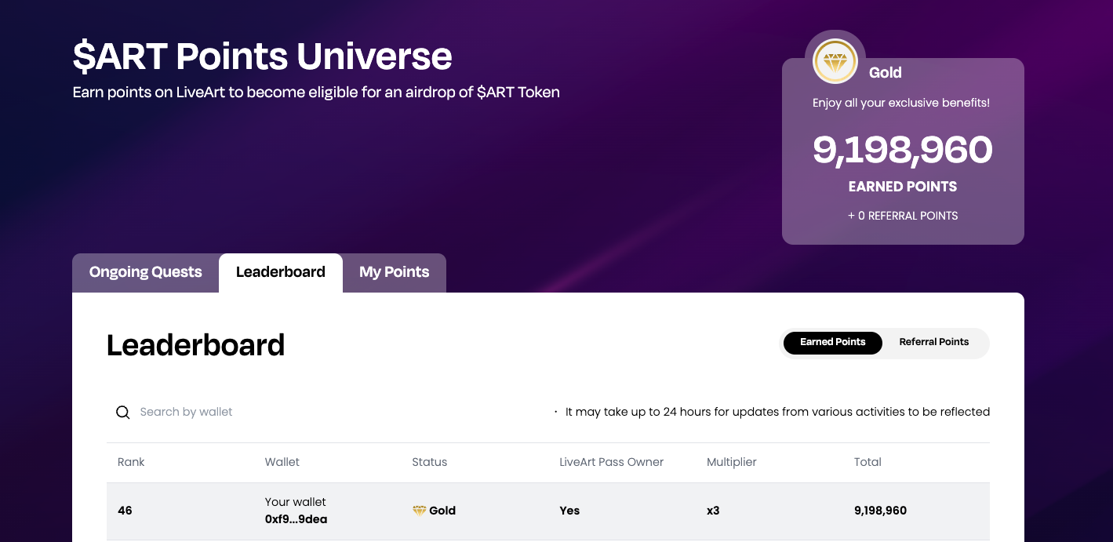Sort by the Rank column header
The image size is (1113, 542).
pyautogui.click(x=131, y=462)
